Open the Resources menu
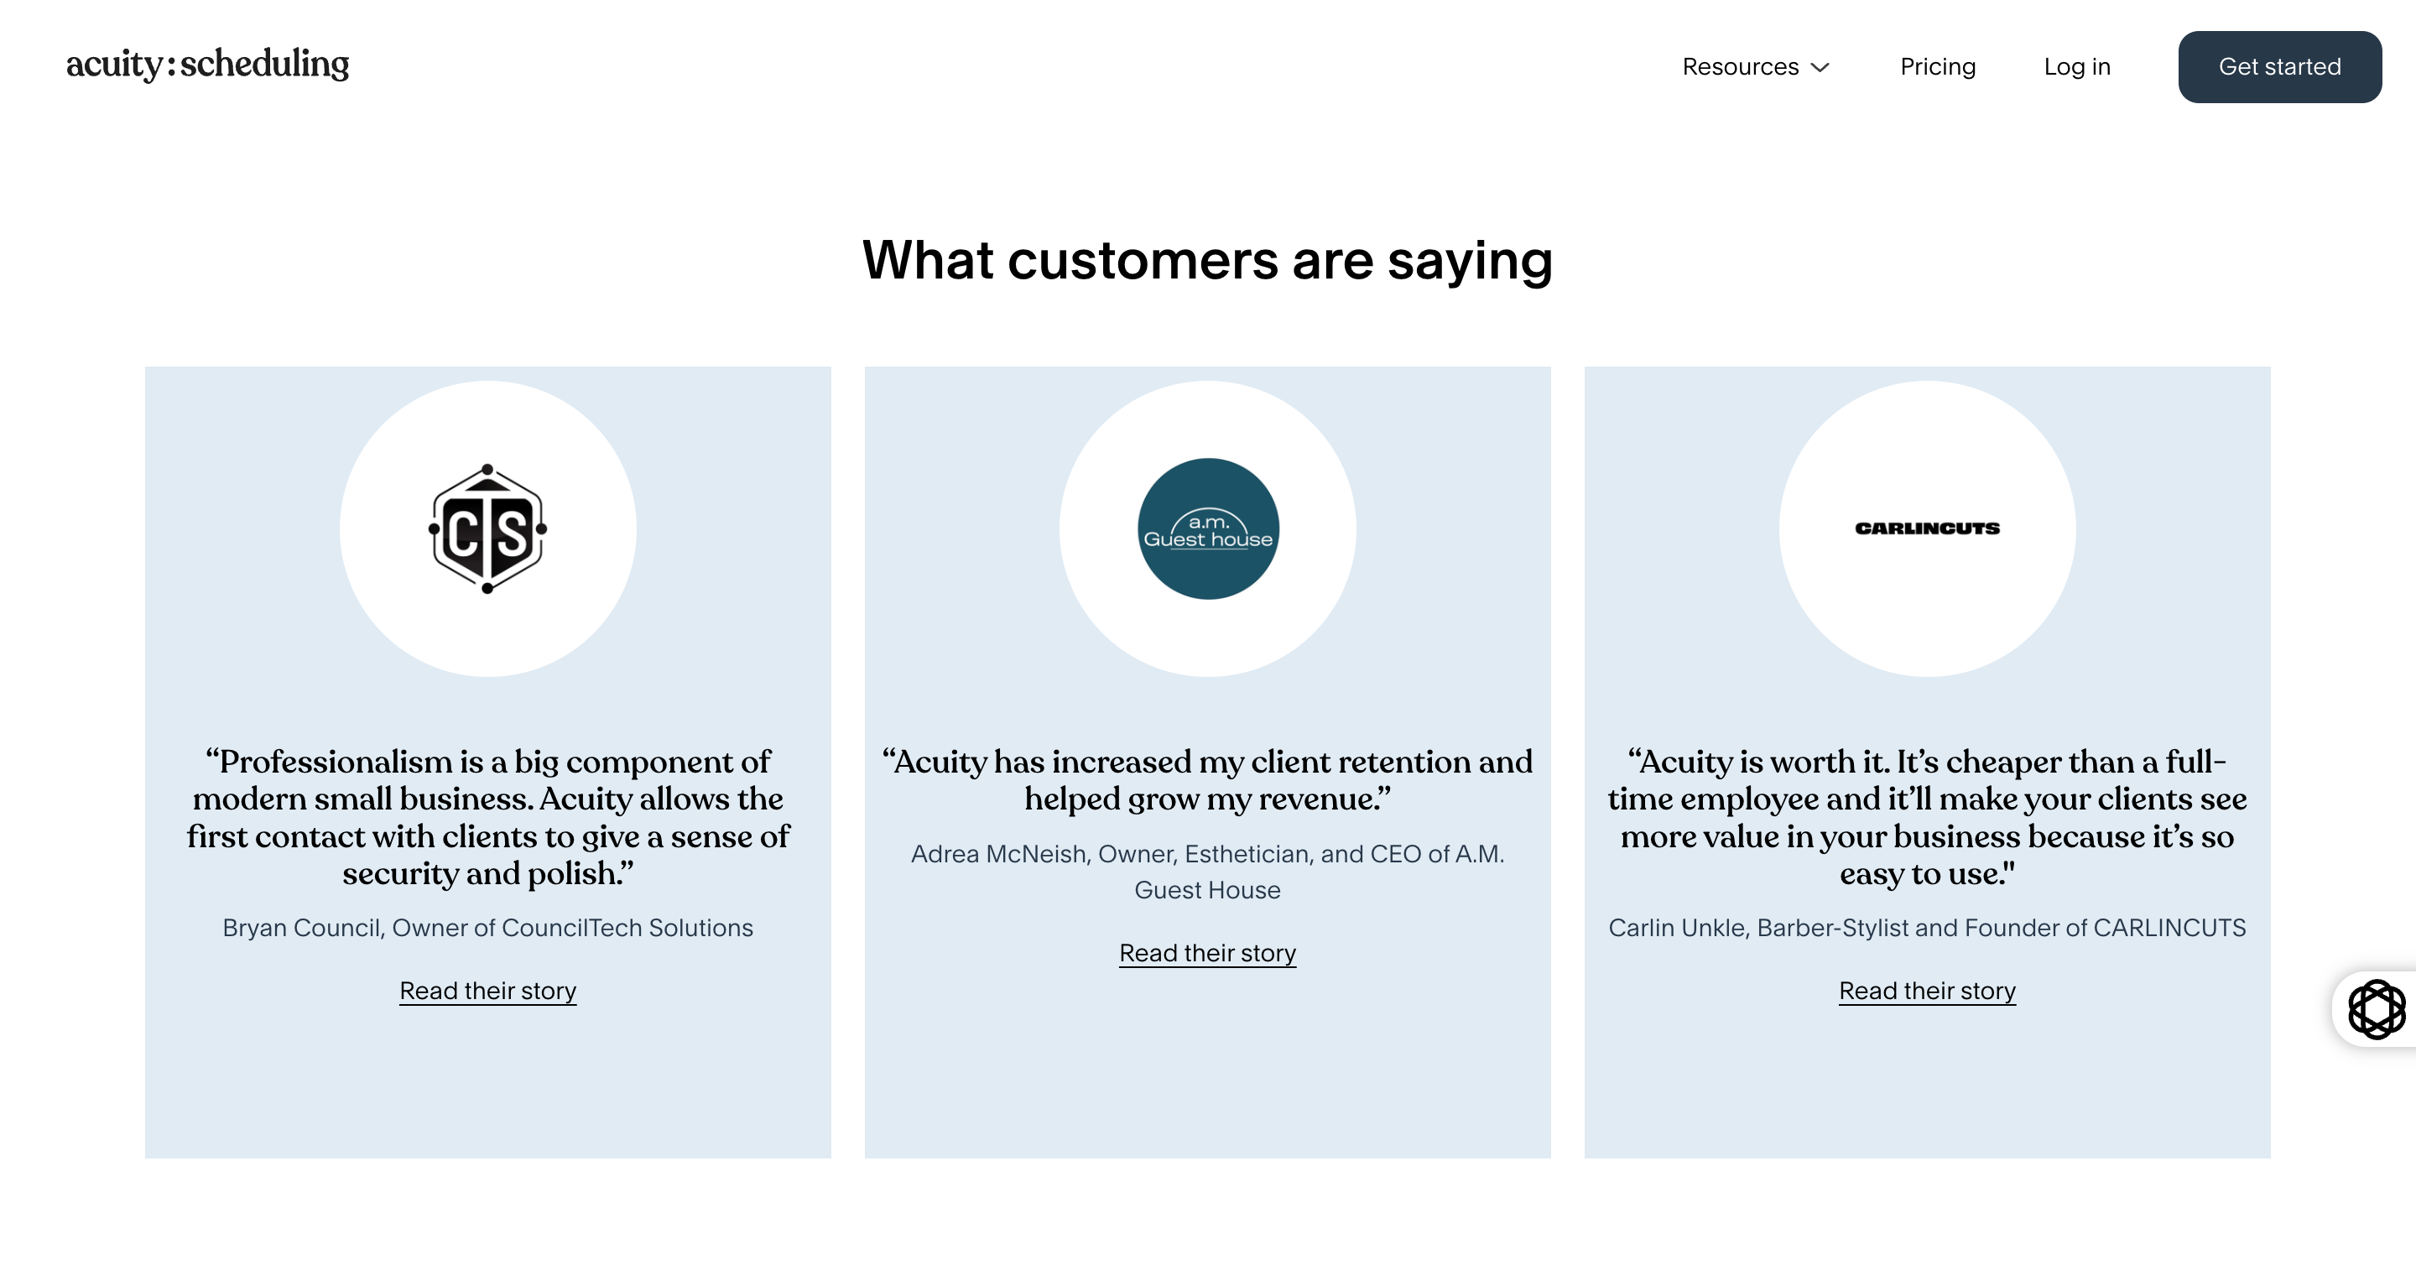This screenshot has width=2416, height=1265. (x=1756, y=66)
